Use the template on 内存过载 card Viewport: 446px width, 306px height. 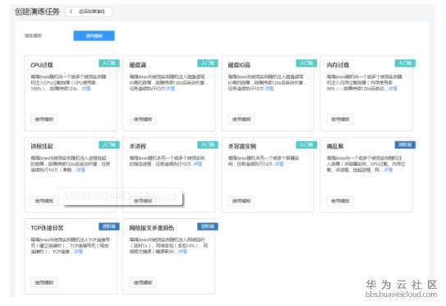click(x=340, y=119)
